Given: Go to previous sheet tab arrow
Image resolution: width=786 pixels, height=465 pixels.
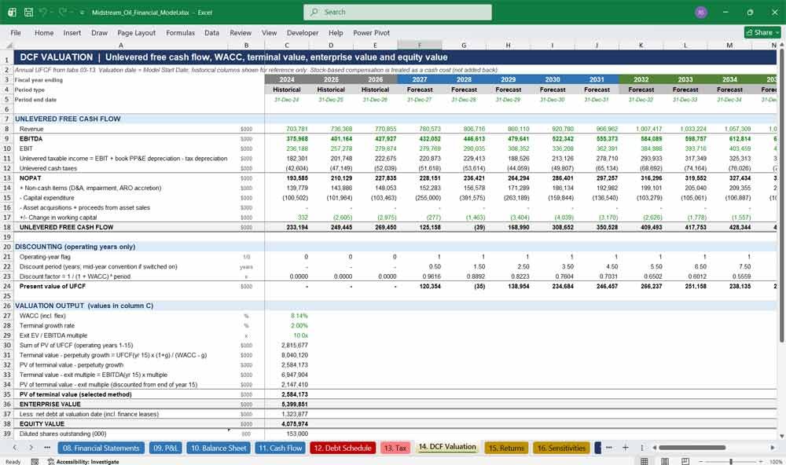Looking at the screenshot, I should pyautogui.click(x=15, y=448).
